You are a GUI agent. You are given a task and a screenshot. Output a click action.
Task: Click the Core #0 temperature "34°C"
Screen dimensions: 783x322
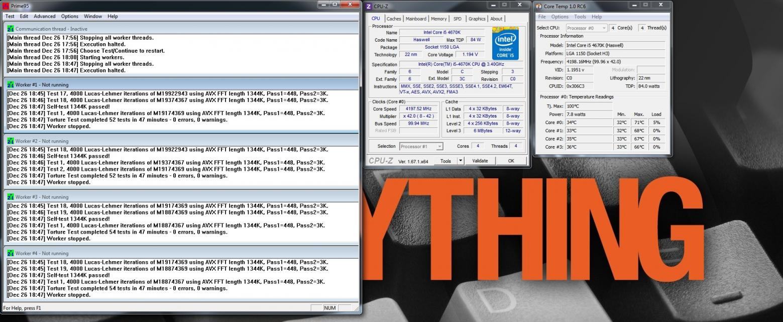tap(589, 123)
